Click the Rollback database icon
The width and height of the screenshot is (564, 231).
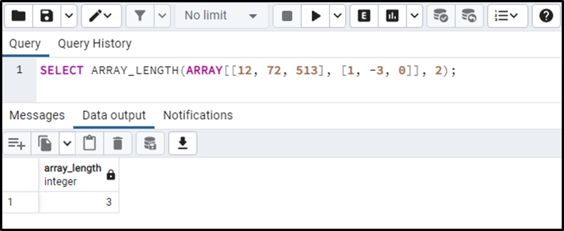tap(469, 16)
